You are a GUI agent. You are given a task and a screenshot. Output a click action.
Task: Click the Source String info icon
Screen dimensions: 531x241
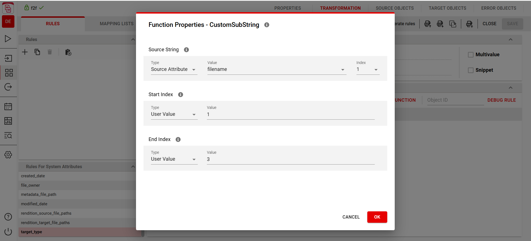pos(186,50)
